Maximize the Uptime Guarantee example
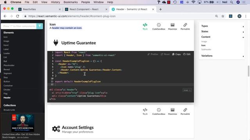 pyautogui.click(x=173, y=26)
